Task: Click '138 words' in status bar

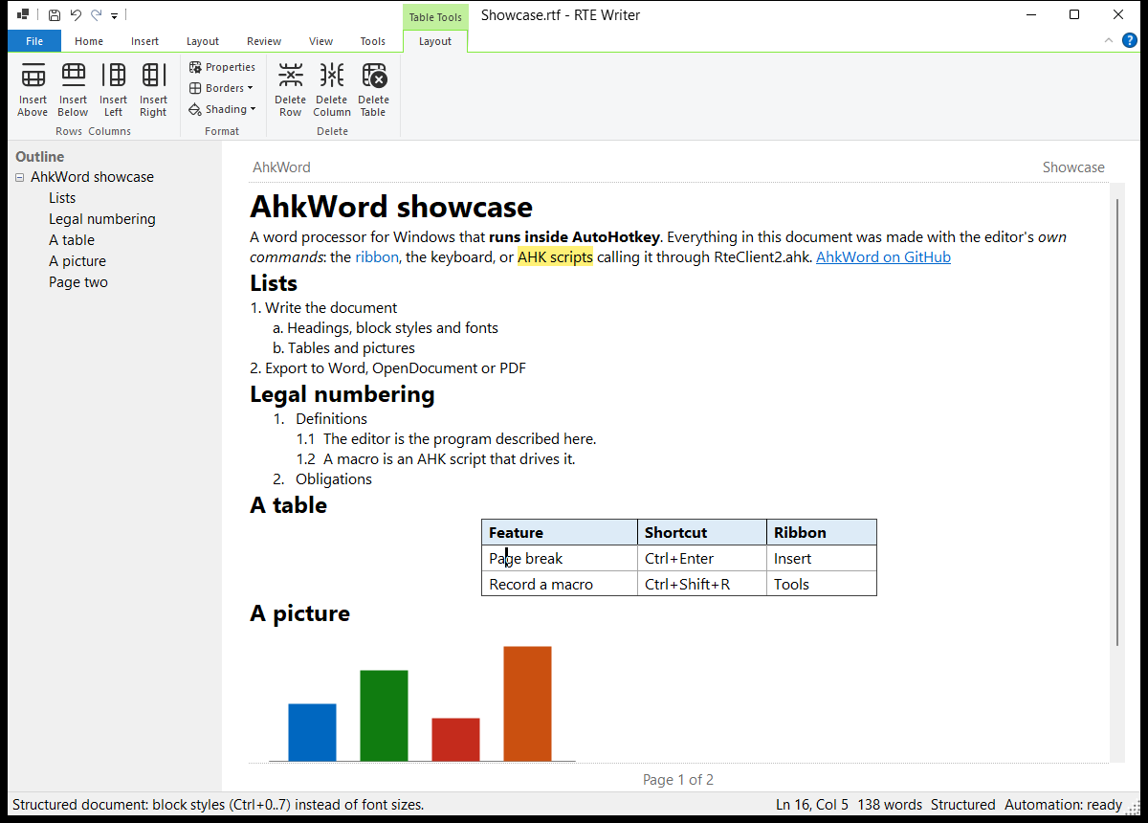Action: click(x=890, y=805)
